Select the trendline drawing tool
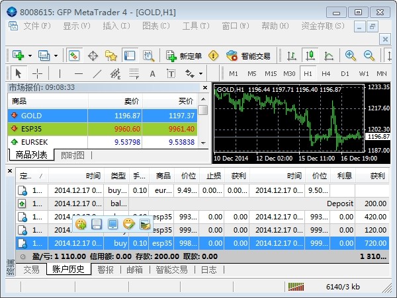 tap(97, 73)
